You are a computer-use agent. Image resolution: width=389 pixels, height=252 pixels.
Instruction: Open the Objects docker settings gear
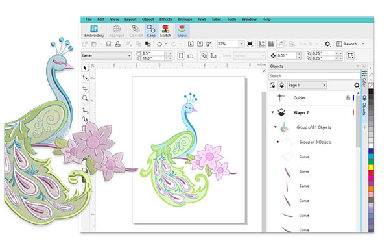coord(357,85)
